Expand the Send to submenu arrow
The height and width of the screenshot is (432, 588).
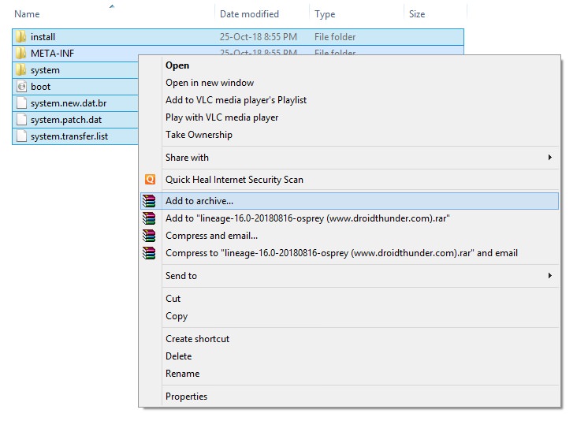point(549,276)
